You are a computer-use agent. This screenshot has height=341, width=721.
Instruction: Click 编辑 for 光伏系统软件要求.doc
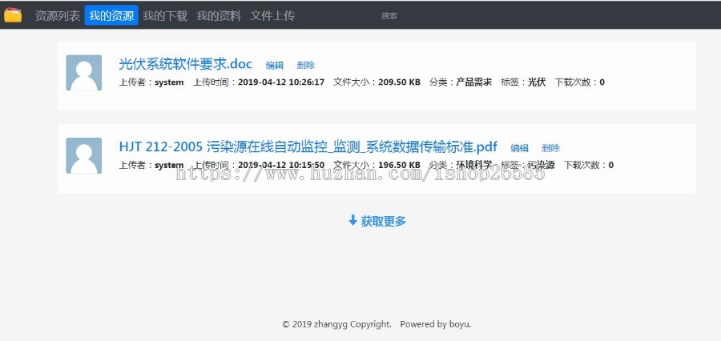point(275,66)
